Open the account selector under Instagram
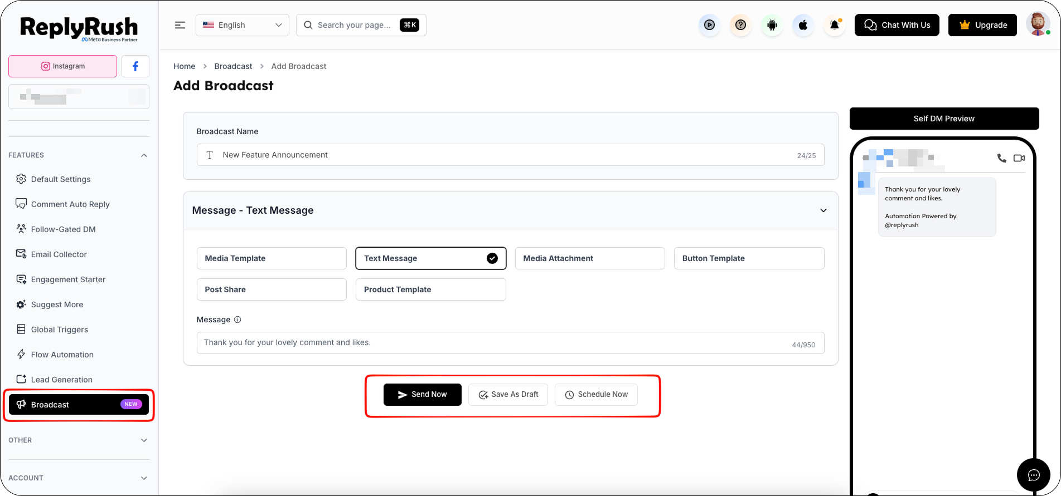The width and height of the screenshot is (1061, 496). coord(79,97)
